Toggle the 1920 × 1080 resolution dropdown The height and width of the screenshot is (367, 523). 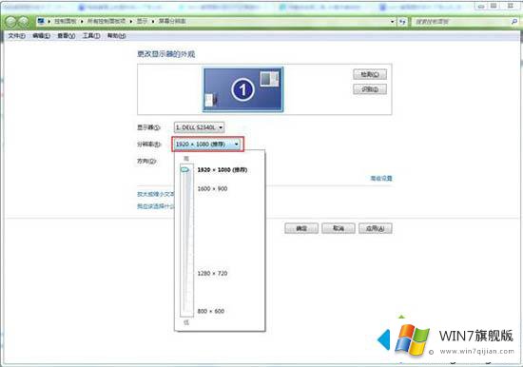click(208, 145)
